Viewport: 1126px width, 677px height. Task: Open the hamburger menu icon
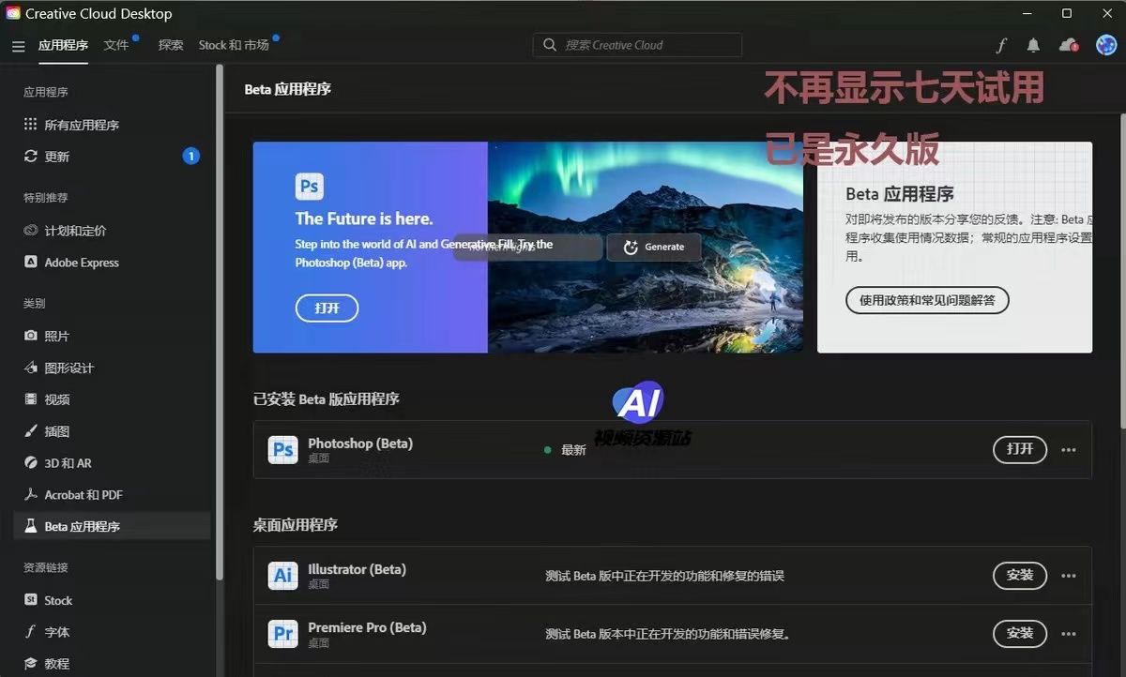pos(19,45)
